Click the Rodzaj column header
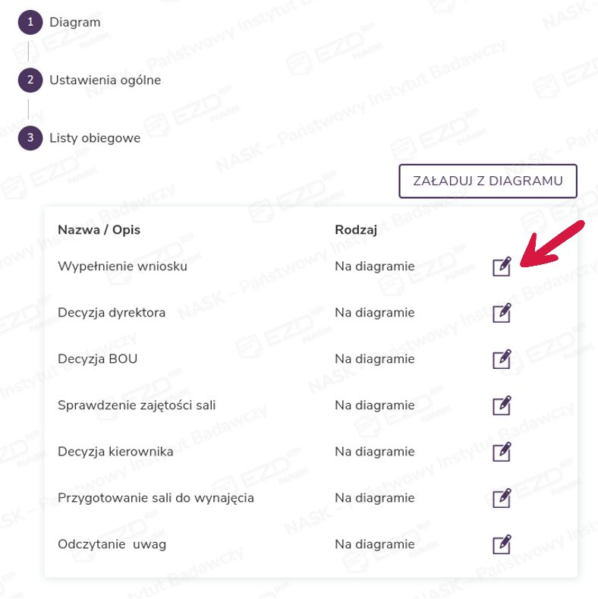 point(356,229)
